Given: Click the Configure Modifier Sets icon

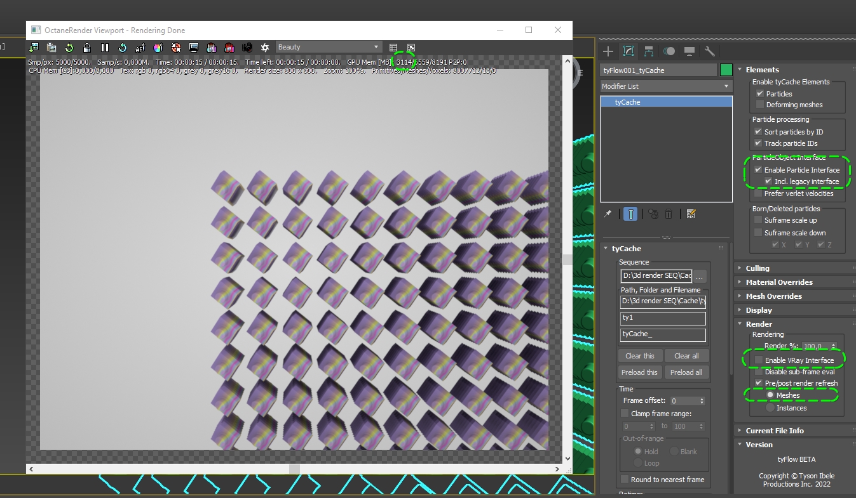Looking at the screenshot, I should (x=691, y=214).
